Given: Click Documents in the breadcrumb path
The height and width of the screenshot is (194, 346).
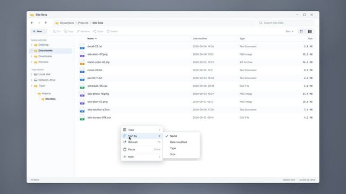Looking at the screenshot, I should 67,23.
